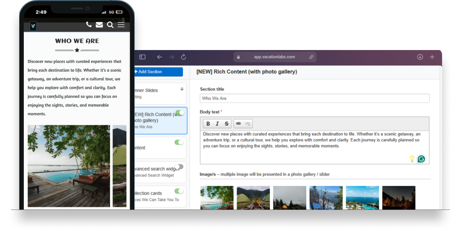Click the Section title input field
The image size is (461, 231).
314,98
